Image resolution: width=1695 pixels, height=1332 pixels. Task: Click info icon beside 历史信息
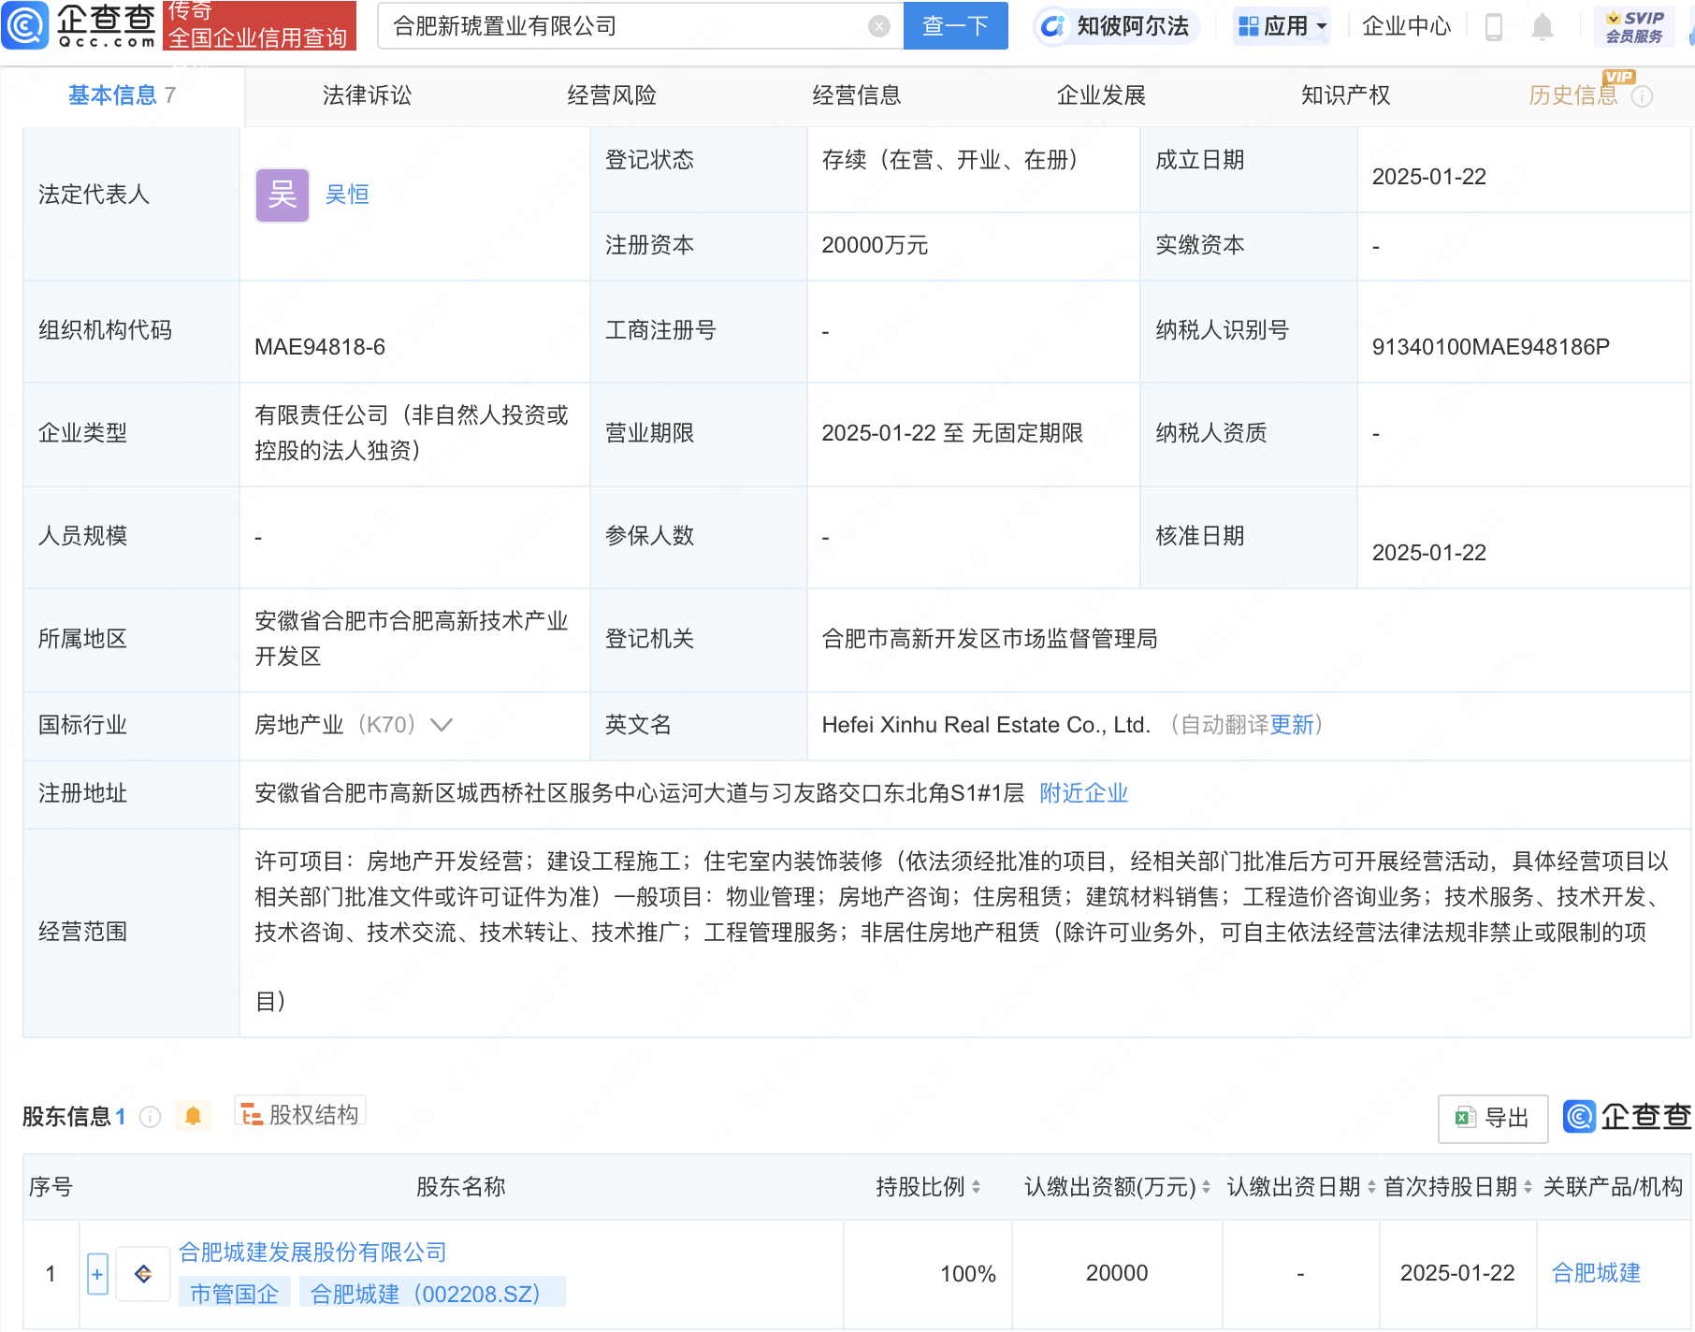point(1642,96)
